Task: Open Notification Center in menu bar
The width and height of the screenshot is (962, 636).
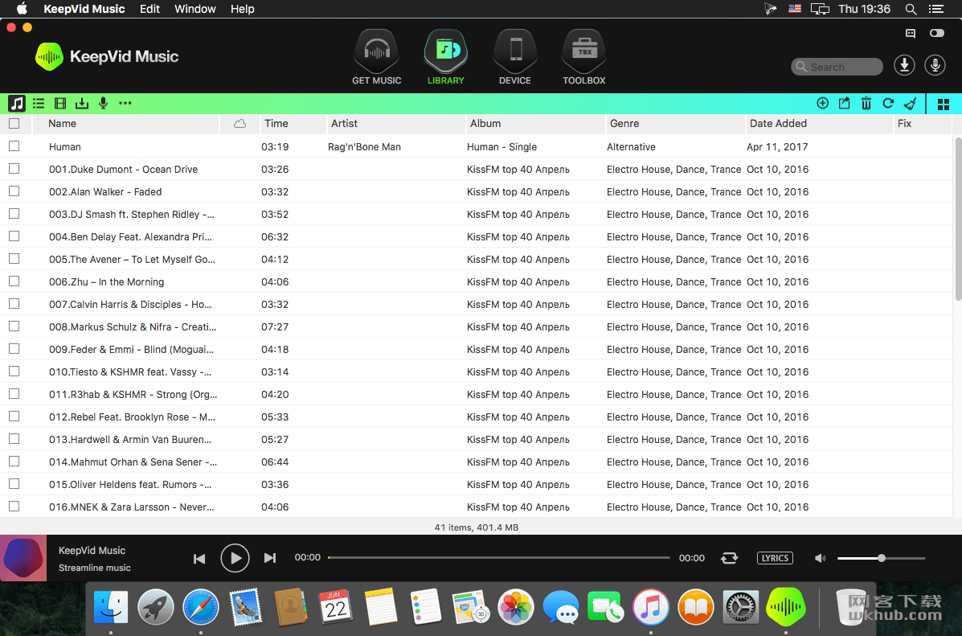Action: click(936, 9)
